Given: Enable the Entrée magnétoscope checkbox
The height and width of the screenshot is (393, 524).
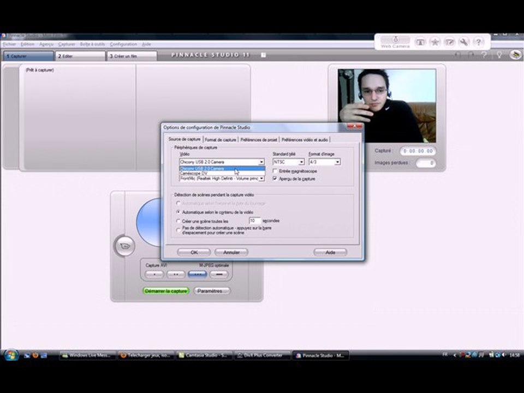Looking at the screenshot, I should (275, 171).
